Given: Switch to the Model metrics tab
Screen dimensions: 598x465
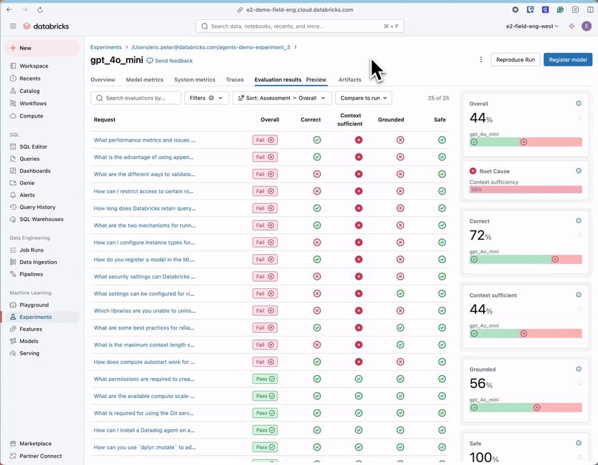Looking at the screenshot, I should point(145,80).
